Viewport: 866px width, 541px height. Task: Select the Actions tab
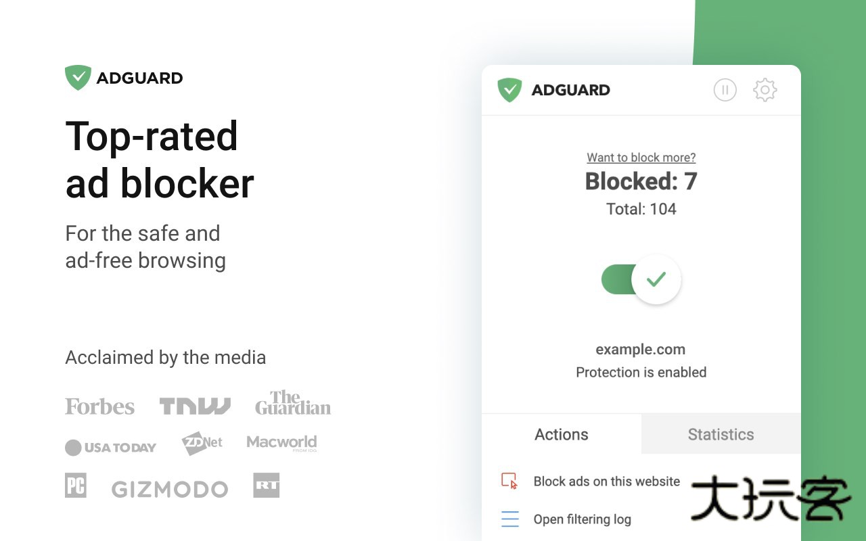point(562,434)
